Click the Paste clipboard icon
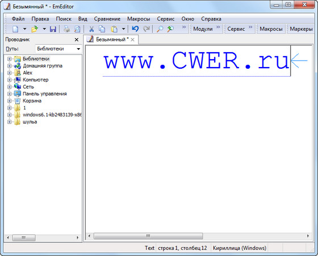The width and height of the screenshot is (318, 256). [114, 29]
